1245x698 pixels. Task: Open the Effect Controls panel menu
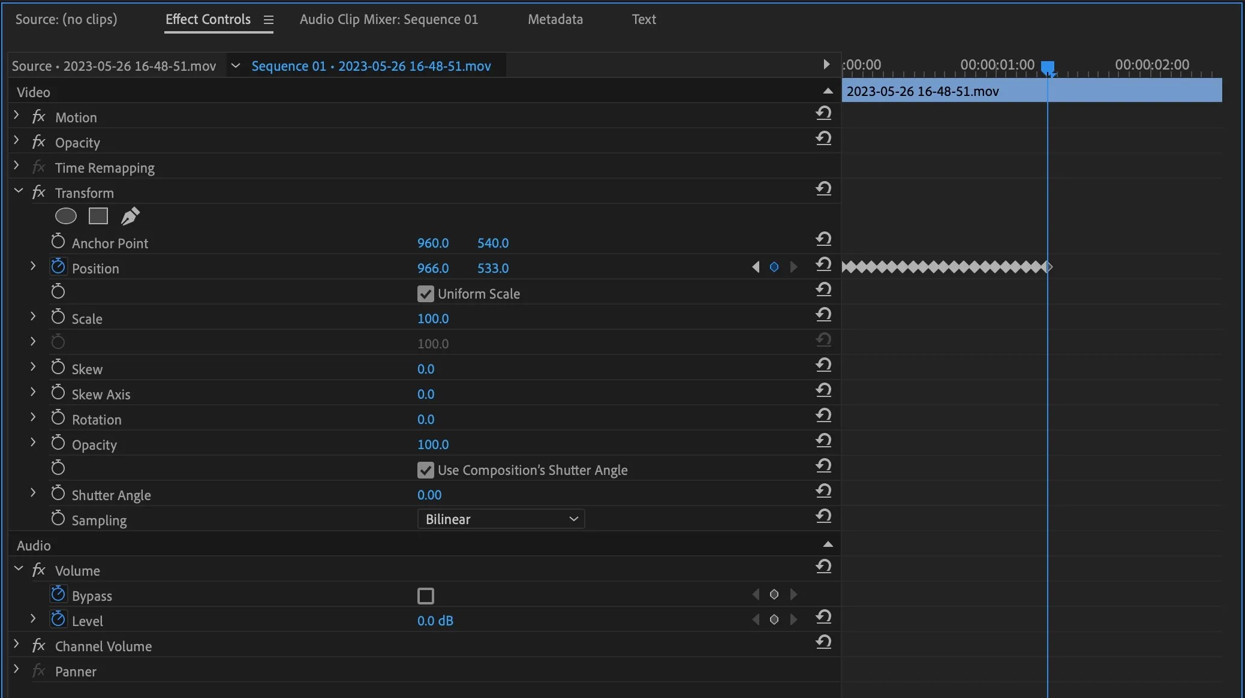(x=269, y=19)
